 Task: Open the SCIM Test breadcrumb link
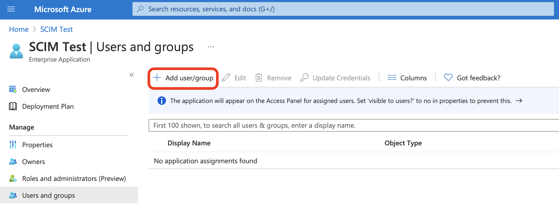[x=56, y=29]
